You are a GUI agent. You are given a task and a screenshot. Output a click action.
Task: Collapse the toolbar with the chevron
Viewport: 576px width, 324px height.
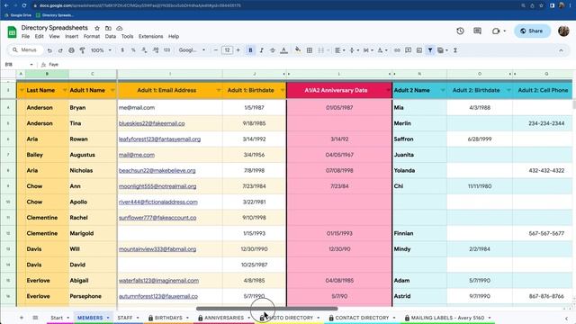(561, 50)
